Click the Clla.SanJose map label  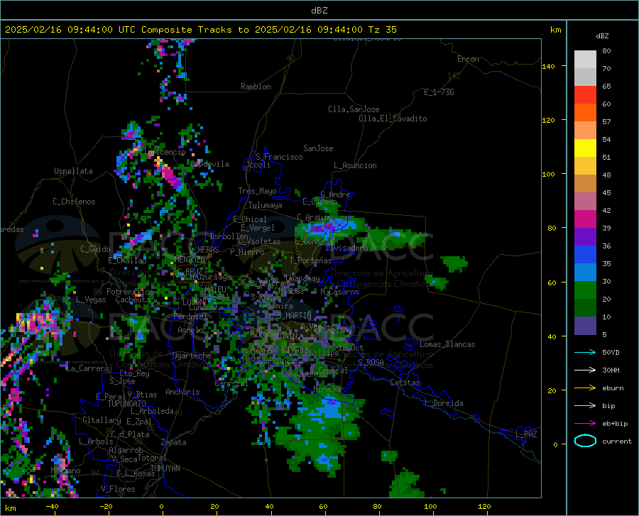(x=354, y=109)
